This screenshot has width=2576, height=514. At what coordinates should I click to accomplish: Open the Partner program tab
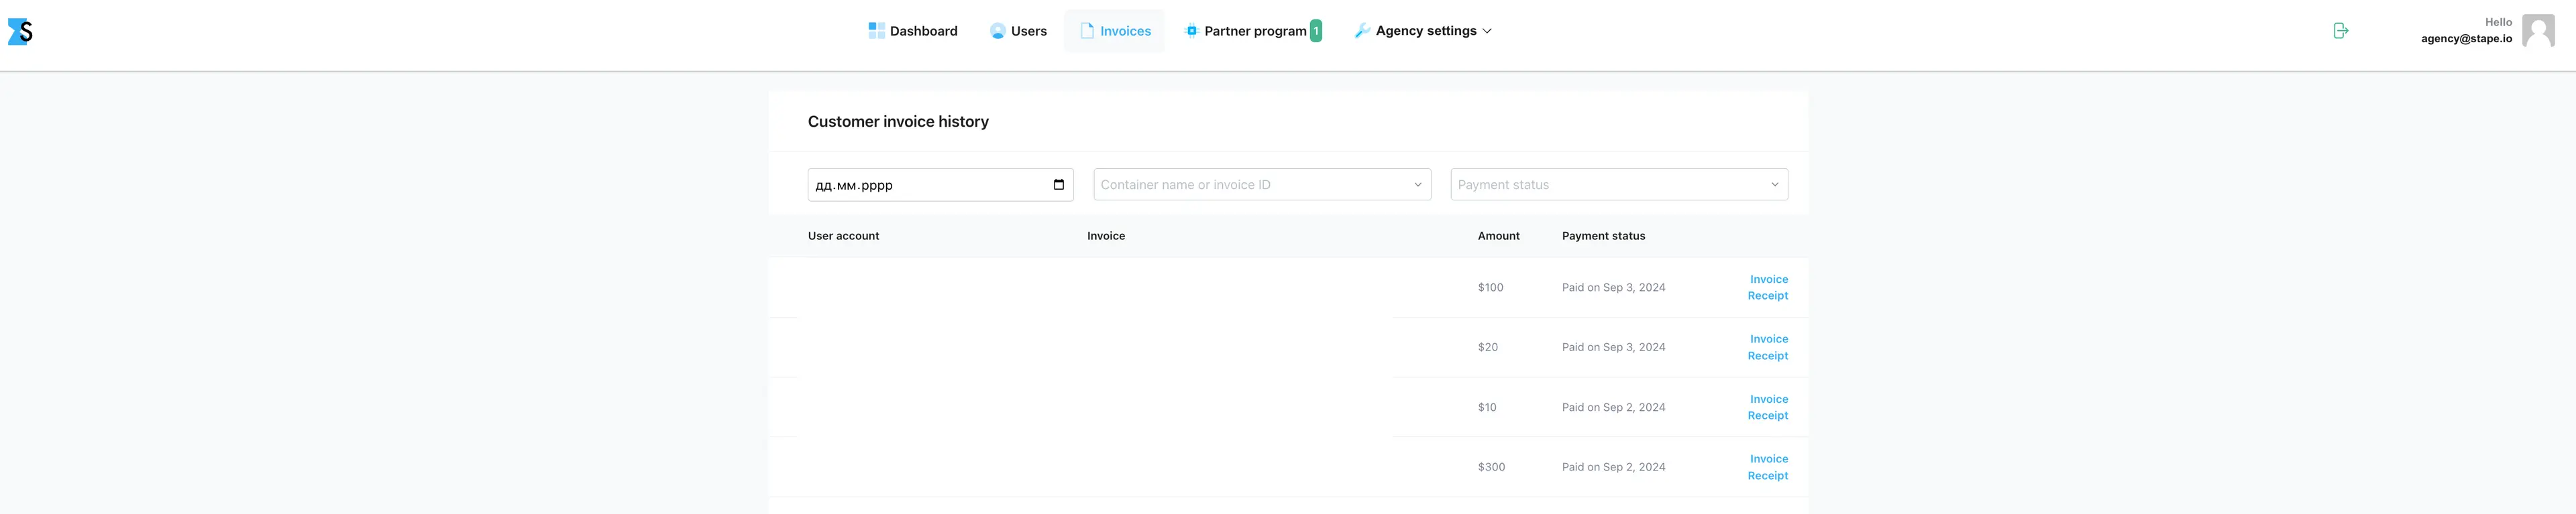[1252, 31]
